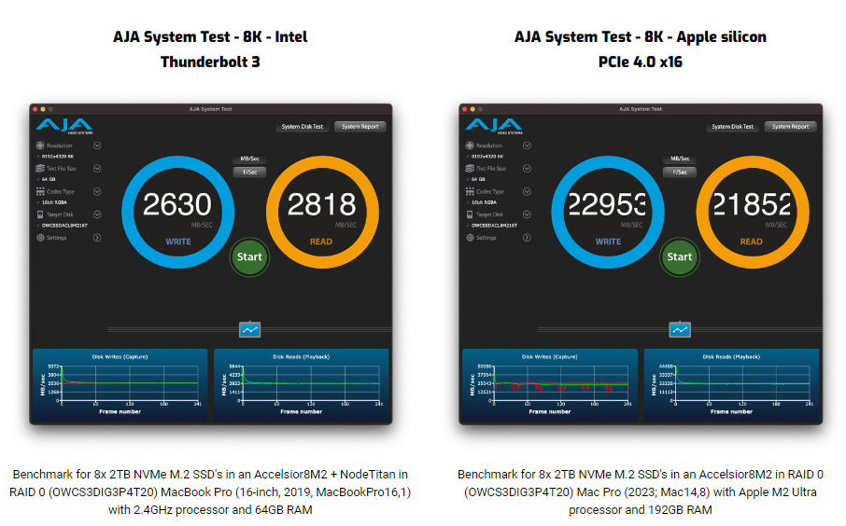Click the Codec Type icon in Intel window
This screenshot has width=846, height=526.
tap(40, 191)
